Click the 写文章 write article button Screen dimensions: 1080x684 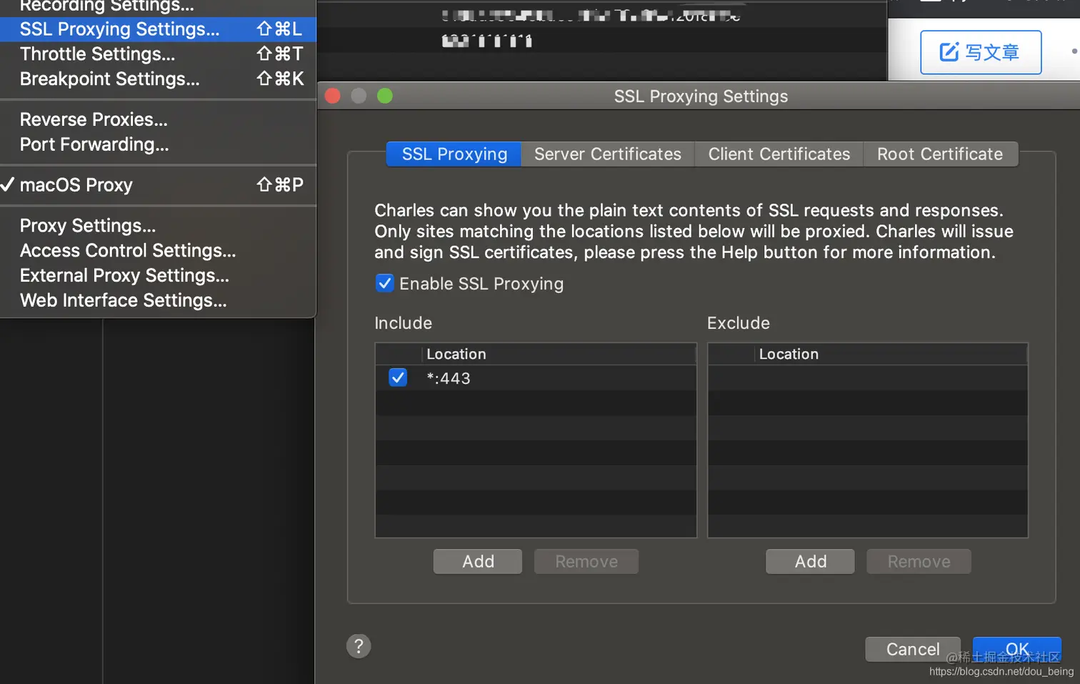click(981, 52)
